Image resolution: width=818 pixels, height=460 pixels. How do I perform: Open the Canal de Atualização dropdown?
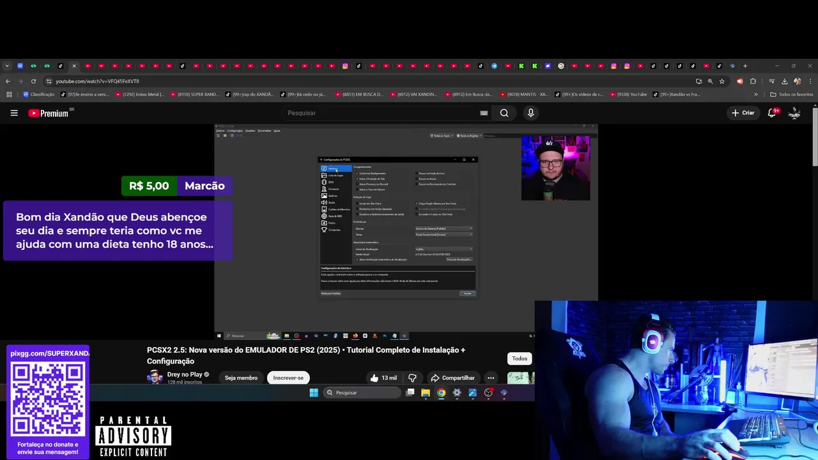444,249
